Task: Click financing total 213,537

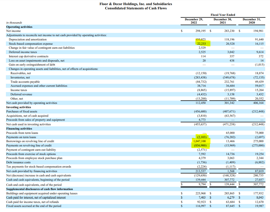Action: pos(200,171)
